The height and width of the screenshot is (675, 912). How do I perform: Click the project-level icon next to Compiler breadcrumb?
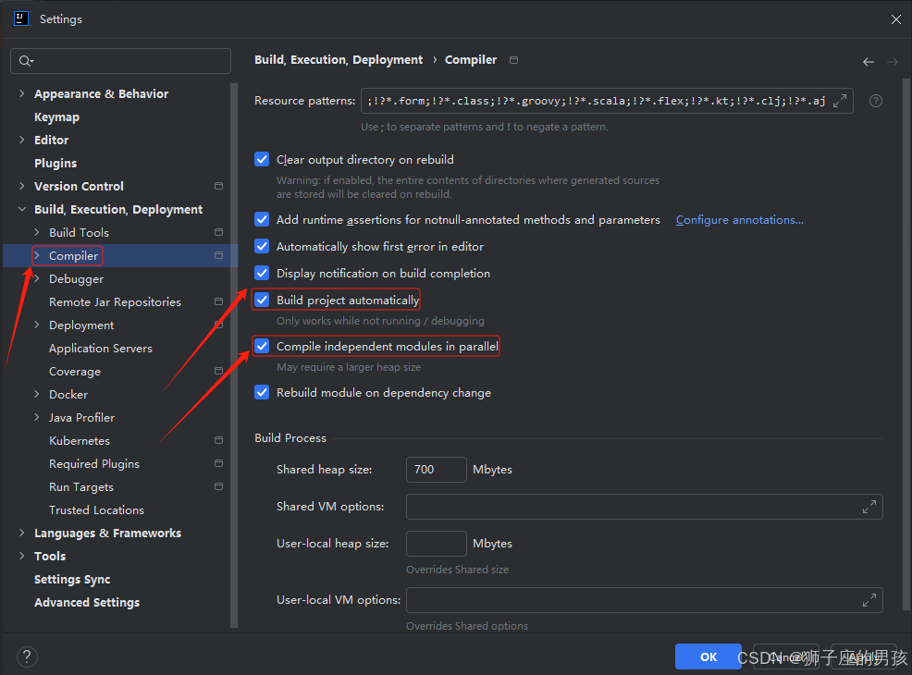pyautogui.click(x=513, y=60)
